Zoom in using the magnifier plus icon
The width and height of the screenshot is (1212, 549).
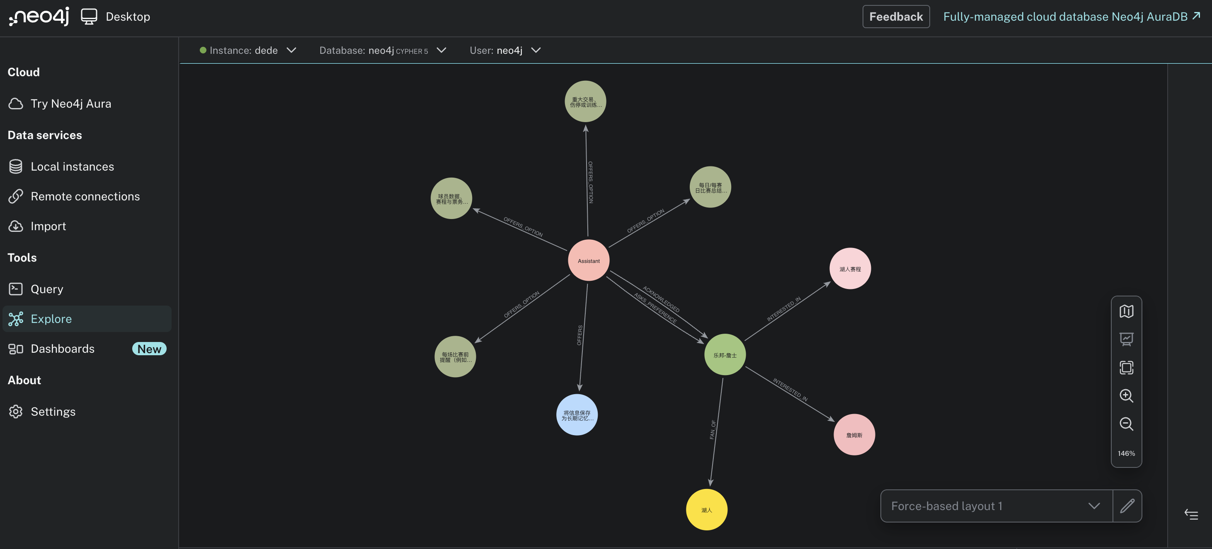click(1126, 396)
